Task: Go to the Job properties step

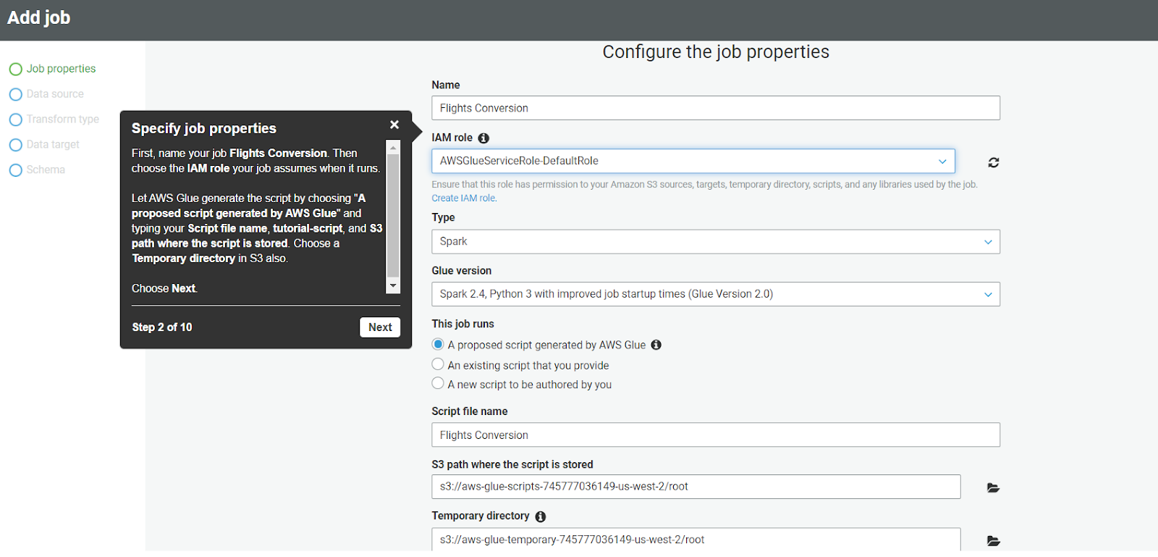Action: coord(61,69)
